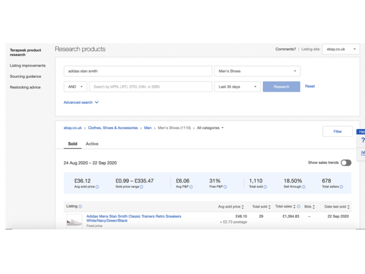Sort by Avg sold price column arrows

[x=243, y=206]
